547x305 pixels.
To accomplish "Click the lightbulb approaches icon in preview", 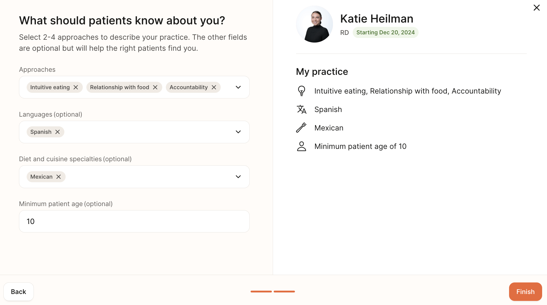I will [x=301, y=91].
